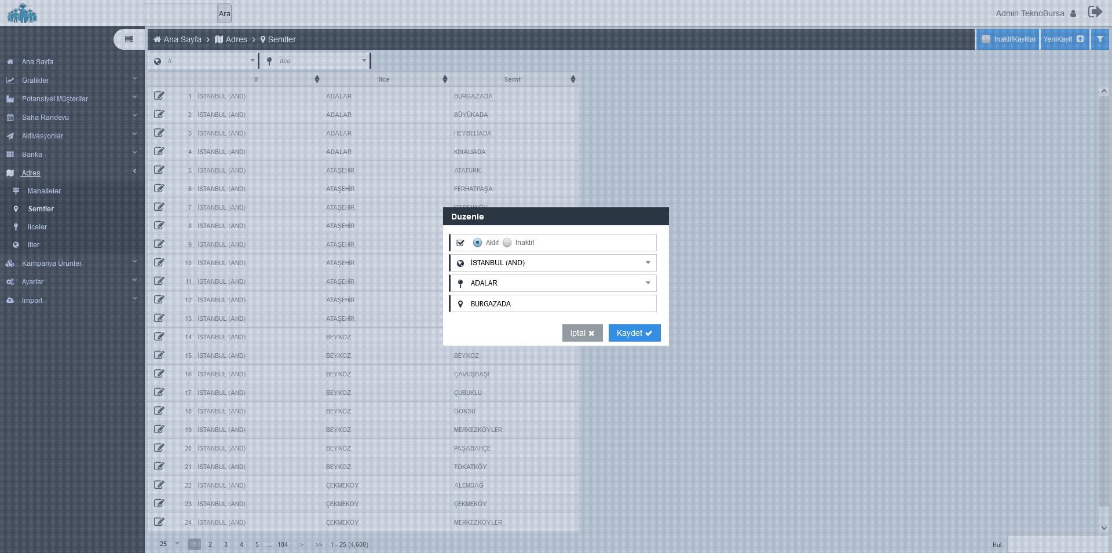
Task: Click the logout icon in top-right corner
Action: point(1095,12)
